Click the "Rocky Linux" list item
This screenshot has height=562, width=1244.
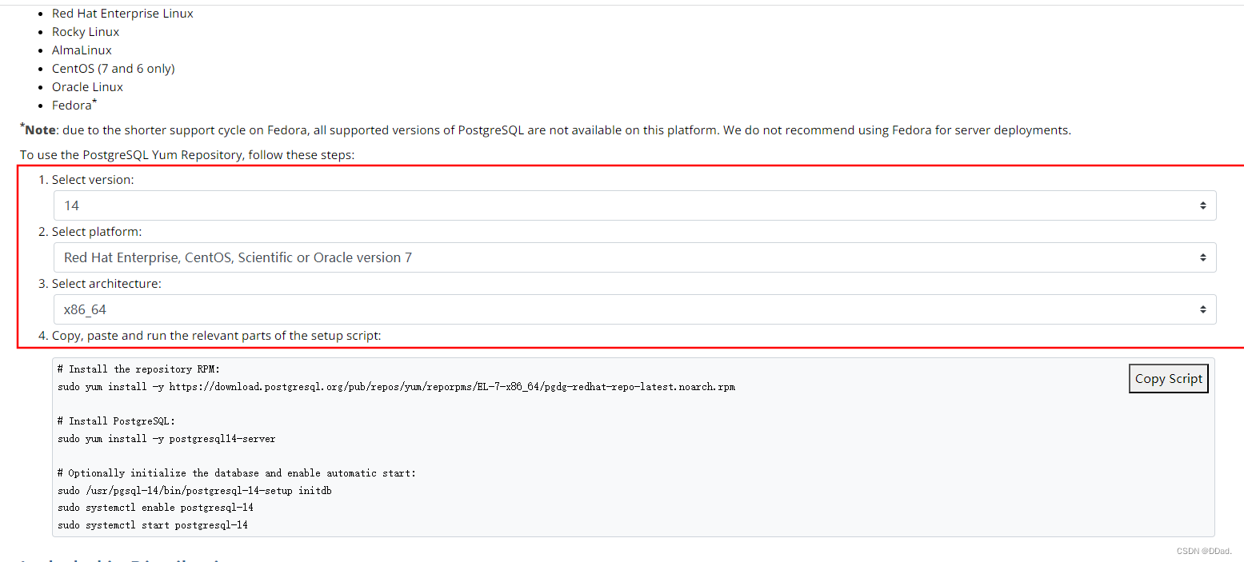(86, 32)
